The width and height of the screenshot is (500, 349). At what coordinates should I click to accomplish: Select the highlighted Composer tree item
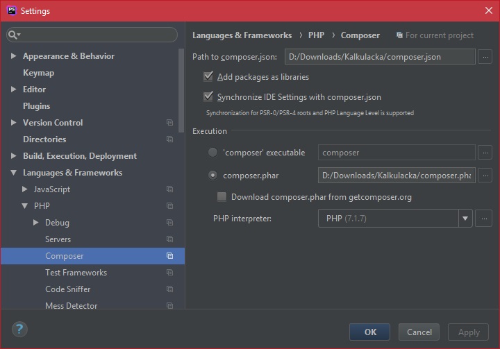pos(92,256)
